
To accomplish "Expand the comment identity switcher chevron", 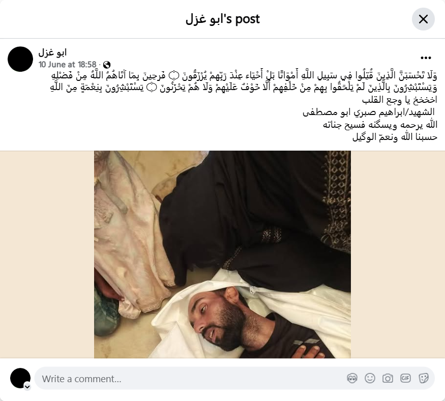I will pyautogui.click(x=27, y=387).
